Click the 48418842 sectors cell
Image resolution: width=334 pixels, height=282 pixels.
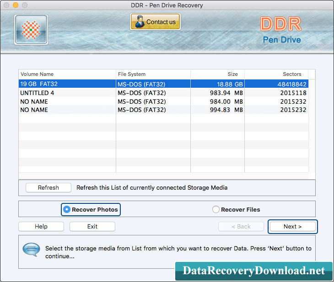276,84
